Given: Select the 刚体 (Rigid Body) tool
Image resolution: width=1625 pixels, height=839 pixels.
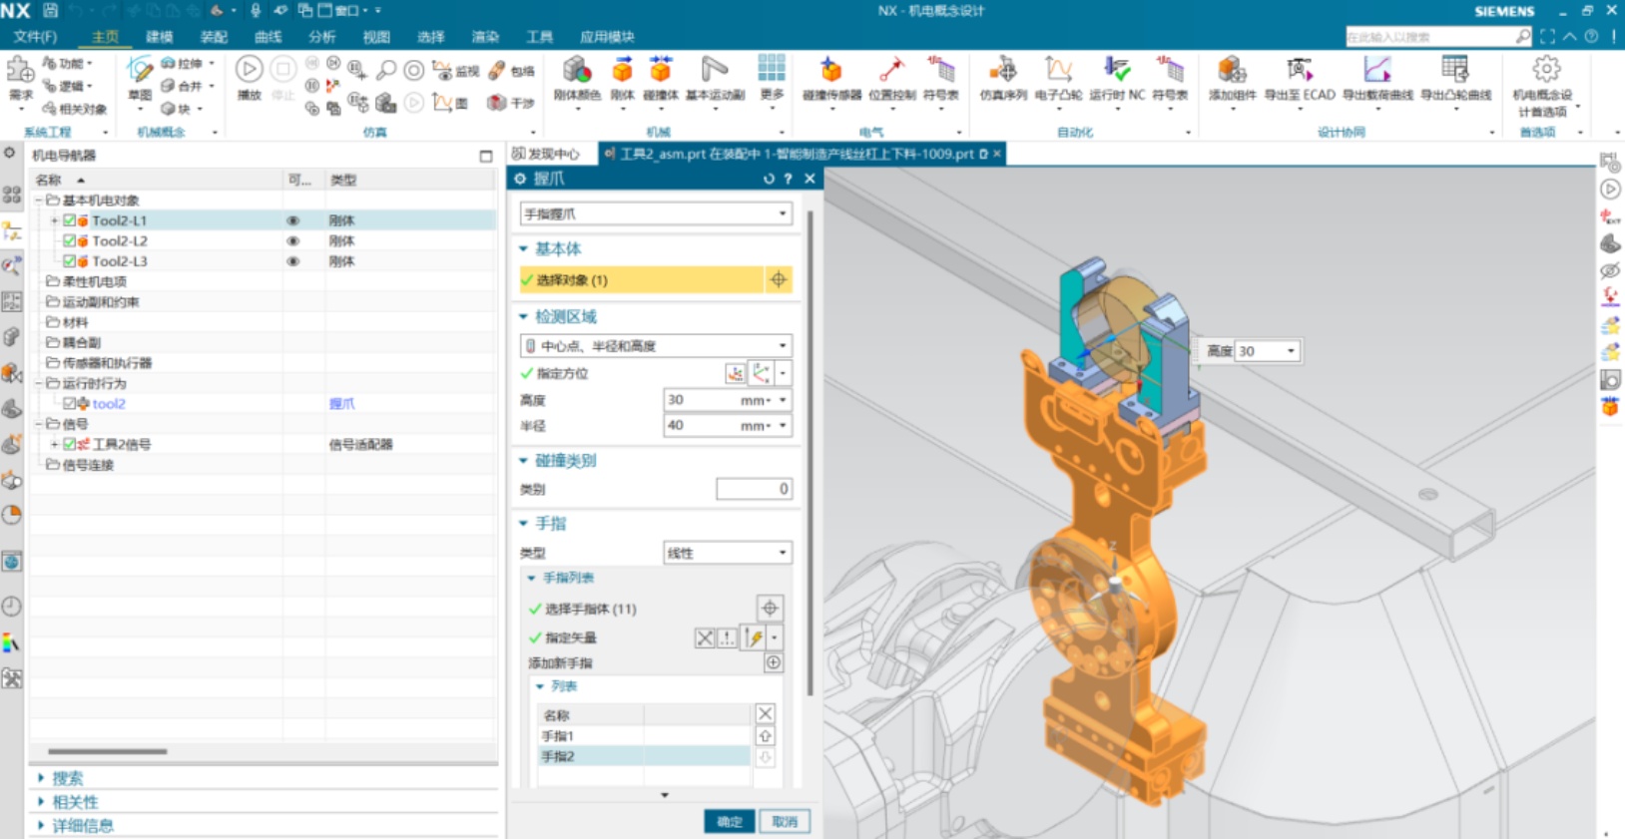Looking at the screenshot, I should (x=622, y=72).
